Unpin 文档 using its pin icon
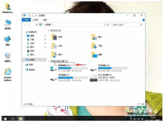The width and height of the screenshot is (164, 121). coord(45,43)
